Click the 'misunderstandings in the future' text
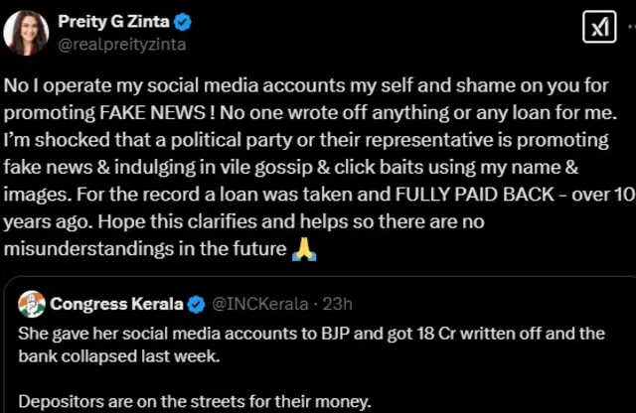The width and height of the screenshot is (636, 413). tap(145, 249)
